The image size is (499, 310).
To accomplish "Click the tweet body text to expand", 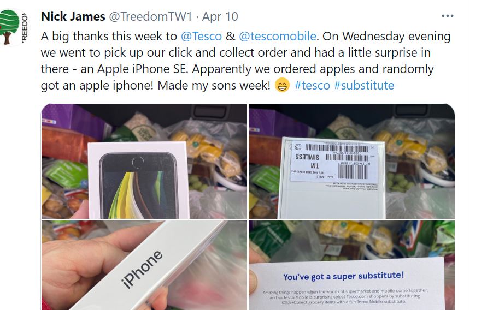I will tap(245, 61).
